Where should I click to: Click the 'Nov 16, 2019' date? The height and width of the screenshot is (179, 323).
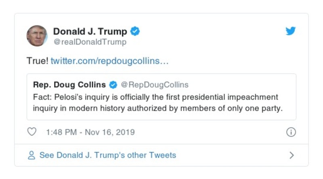[x=110, y=132]
